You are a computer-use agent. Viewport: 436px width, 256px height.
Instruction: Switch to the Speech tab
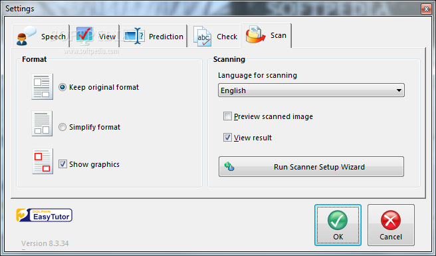coord(41,36)
